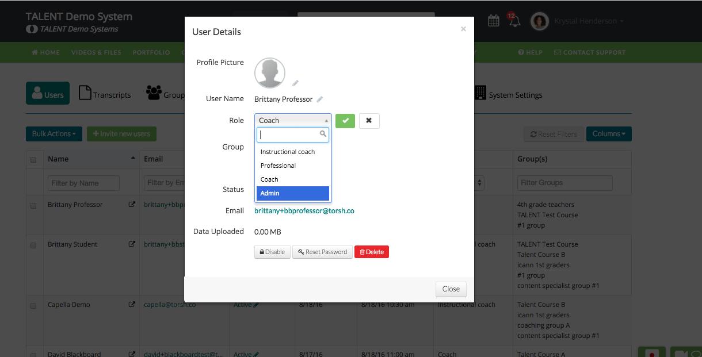Cancel role edit with X button
This screenshot has height=357, width=702.
(369, 121)
